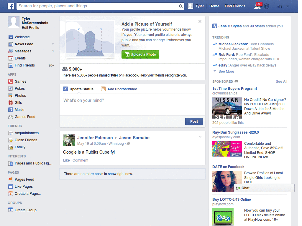
Task: Expand the News Feed sort dropdown arrow
Action: [53, 44]
